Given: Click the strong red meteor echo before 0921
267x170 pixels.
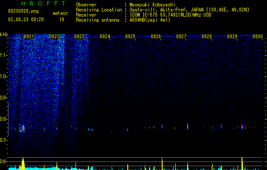Looking at the screenshot, I should [x=23, y=128].
